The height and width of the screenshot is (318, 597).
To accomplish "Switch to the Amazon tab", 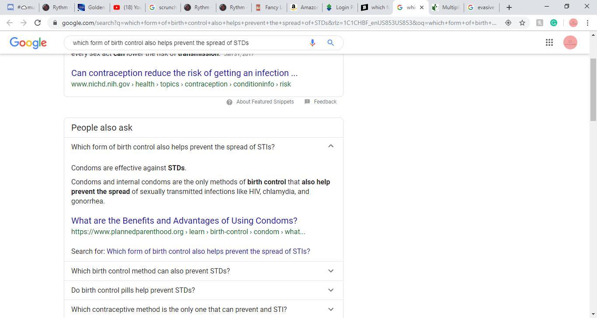I will click(x=305, y=7).
